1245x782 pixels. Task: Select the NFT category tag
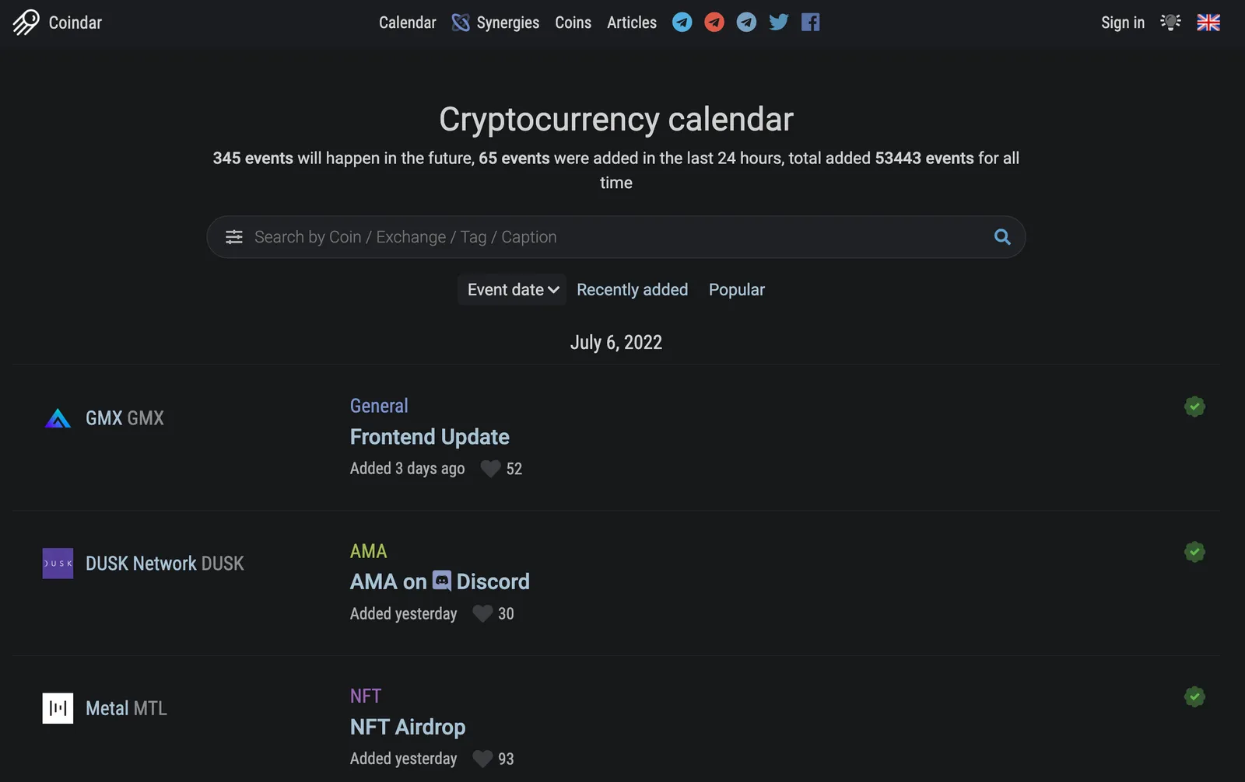pos(366,696)
